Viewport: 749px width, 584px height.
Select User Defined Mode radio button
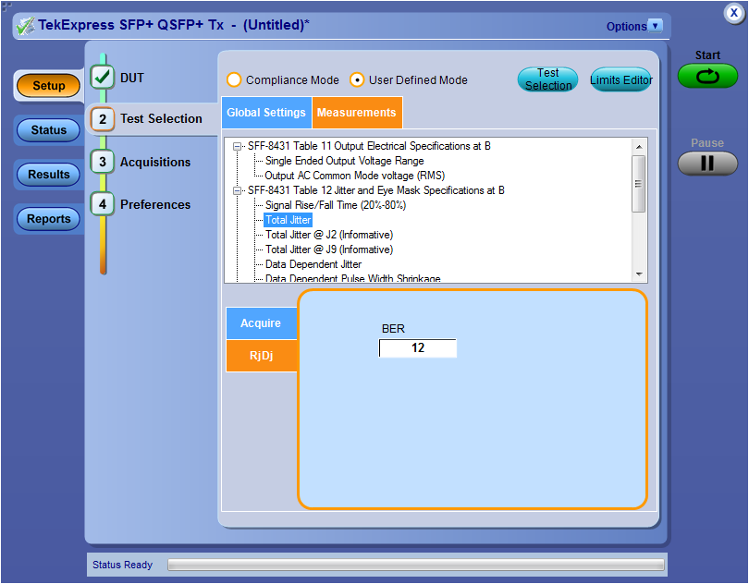coord(357,80)
